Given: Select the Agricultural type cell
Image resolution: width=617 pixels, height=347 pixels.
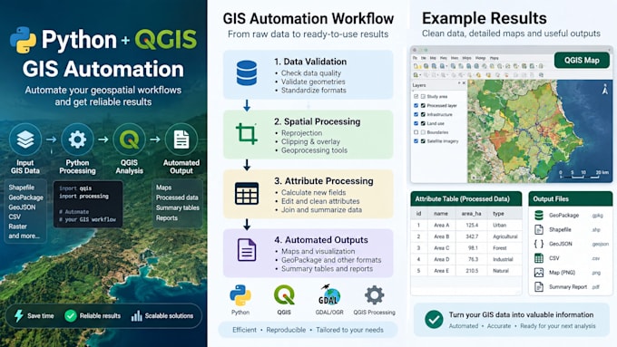Looking at the screenshot, I should (505, 236).
